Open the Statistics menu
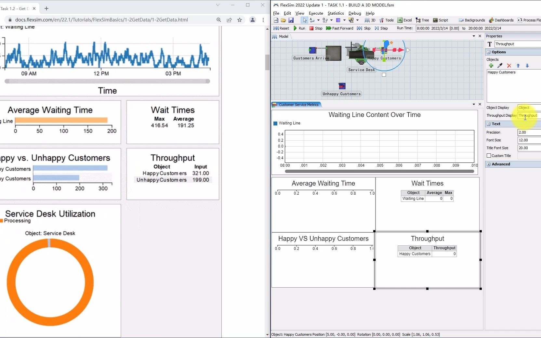This screenshot has width=541, height=338. 335,13
